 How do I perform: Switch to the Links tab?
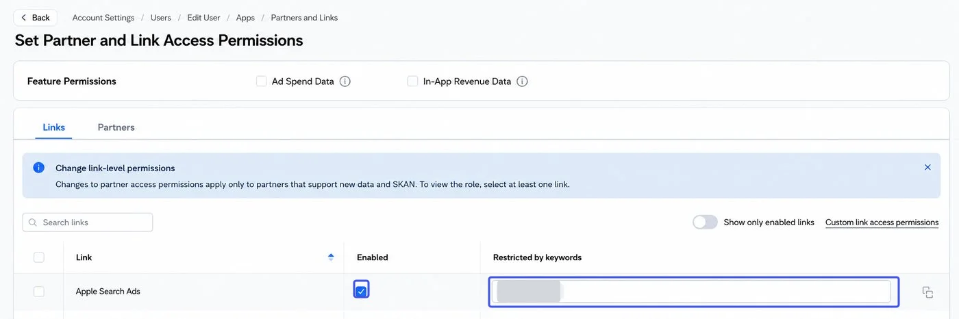(x=54, y=127)
